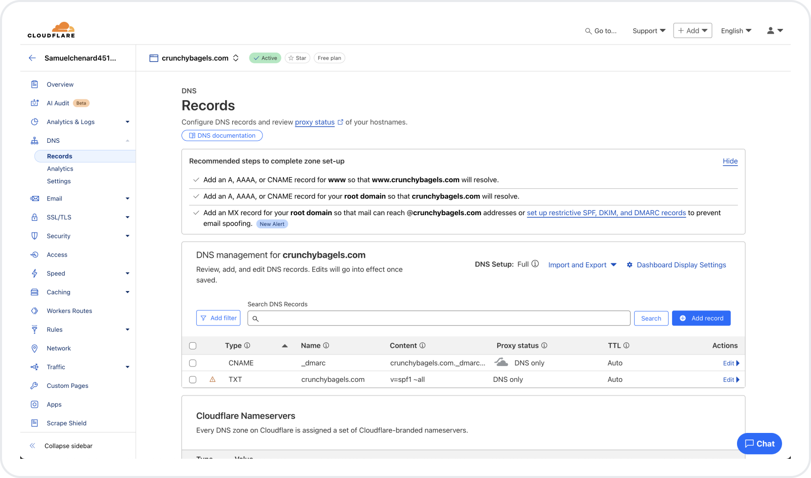Click the Network location pin icon

pyautogui.click(x=34, y=348)
